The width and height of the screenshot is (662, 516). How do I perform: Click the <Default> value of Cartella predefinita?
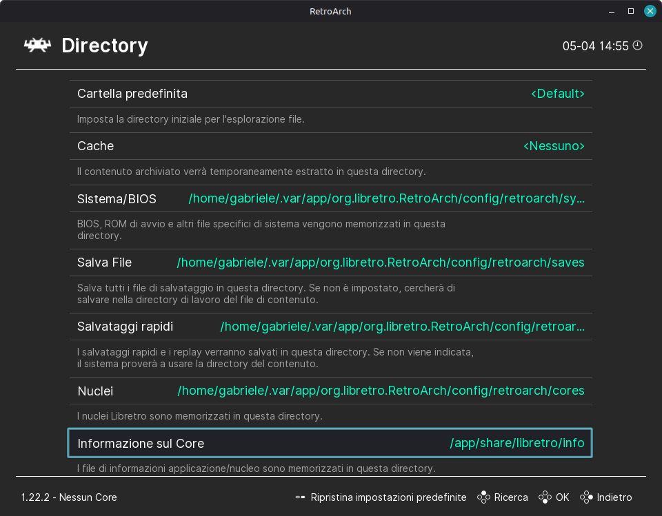[x=558, y=94]
